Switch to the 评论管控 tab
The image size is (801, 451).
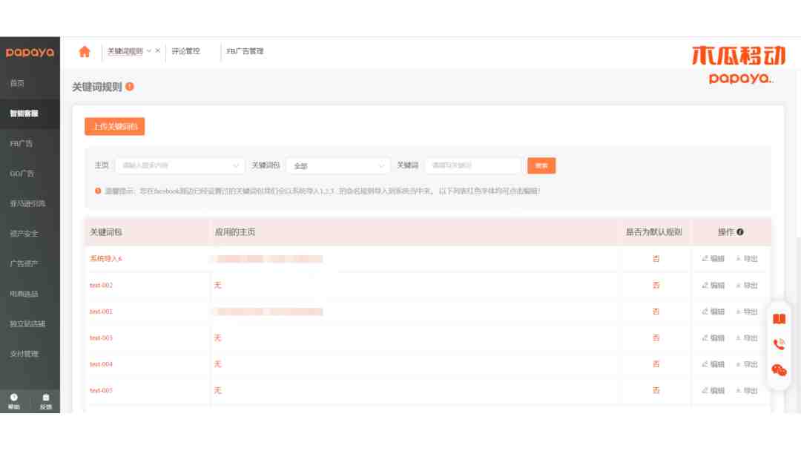(x=185, y=51)
